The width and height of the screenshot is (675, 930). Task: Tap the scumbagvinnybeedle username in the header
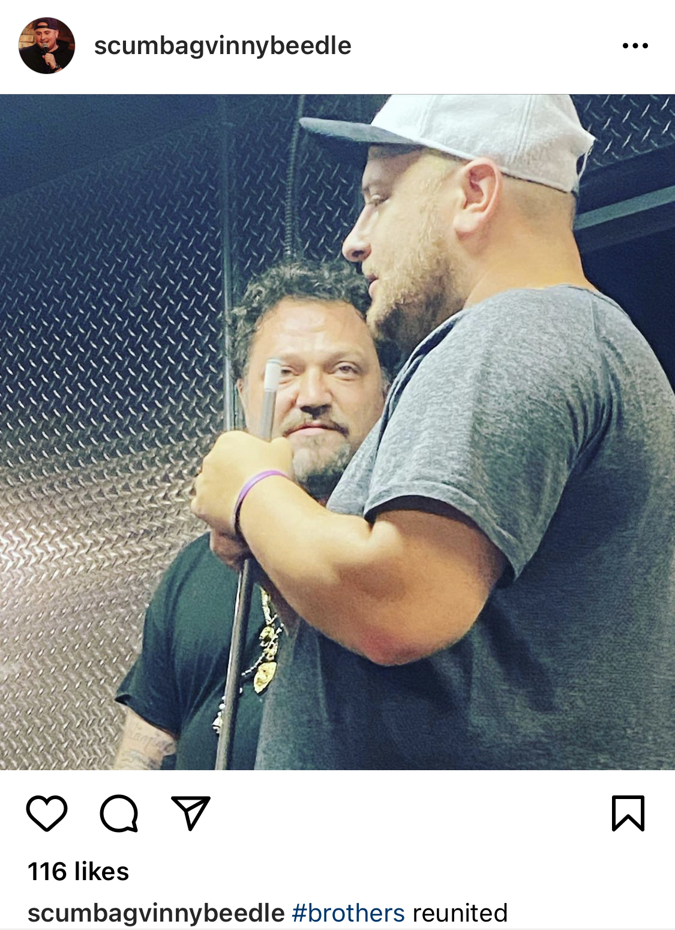(x=223, y=46)
